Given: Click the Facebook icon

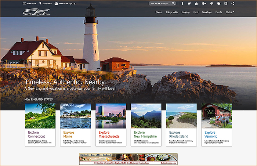Looking at the screenshot, I should pos(182,4).
